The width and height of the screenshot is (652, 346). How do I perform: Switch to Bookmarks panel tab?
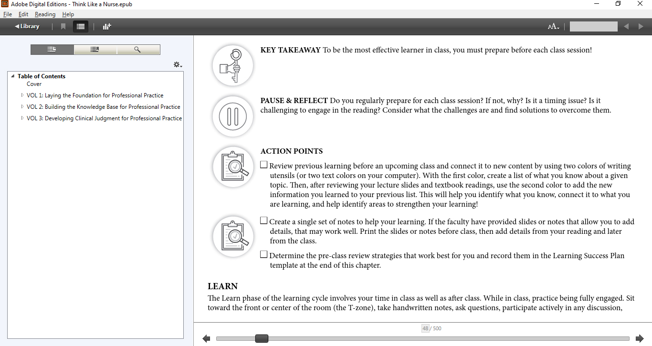(95, 50)
